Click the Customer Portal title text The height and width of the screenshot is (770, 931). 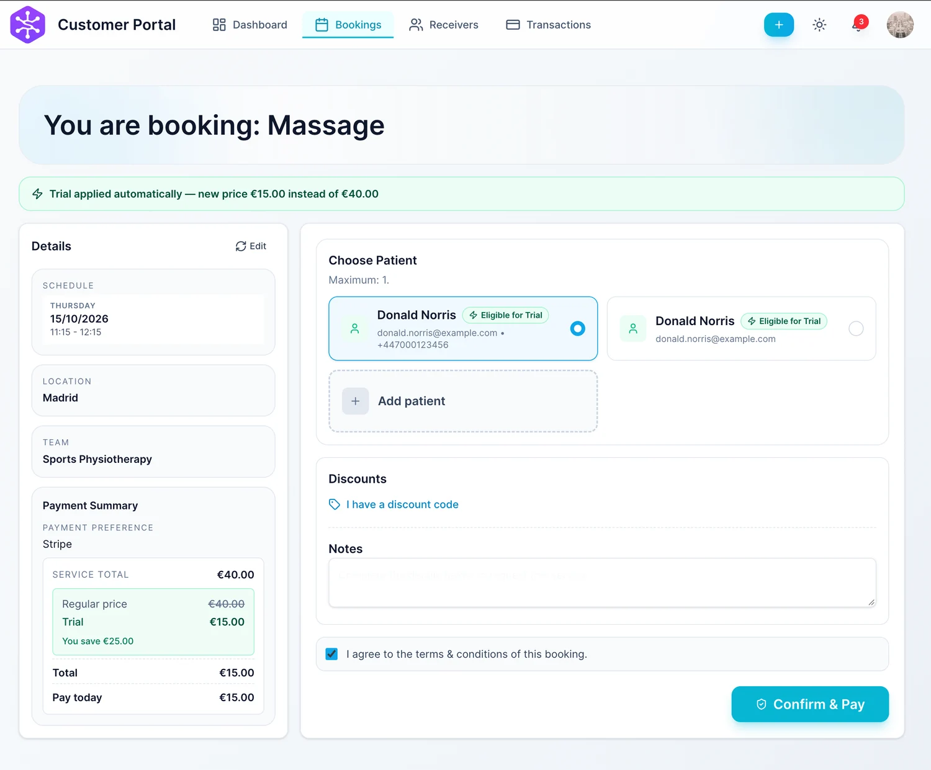pos(117,25)
